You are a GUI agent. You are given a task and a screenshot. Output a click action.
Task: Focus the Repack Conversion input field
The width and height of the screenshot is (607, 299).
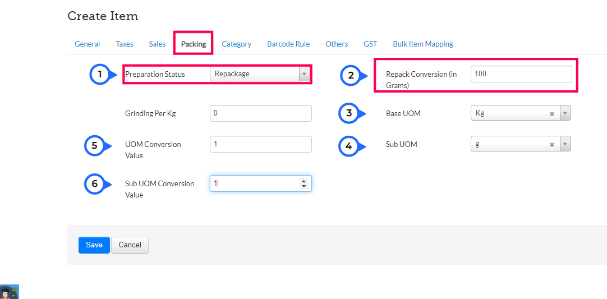(521, 74)
